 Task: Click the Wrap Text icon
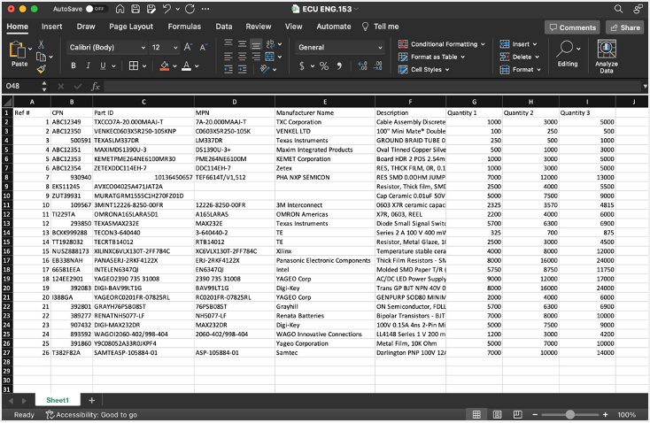[270, 43]
